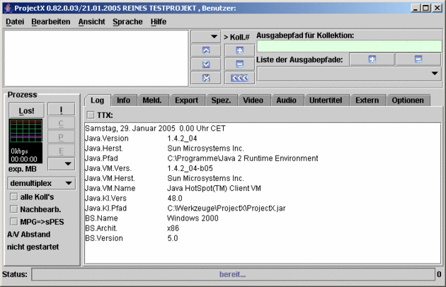Remove the collection with the minus icon under Koll.#
Screen dimensions: 446x287
tap(239, 64)
